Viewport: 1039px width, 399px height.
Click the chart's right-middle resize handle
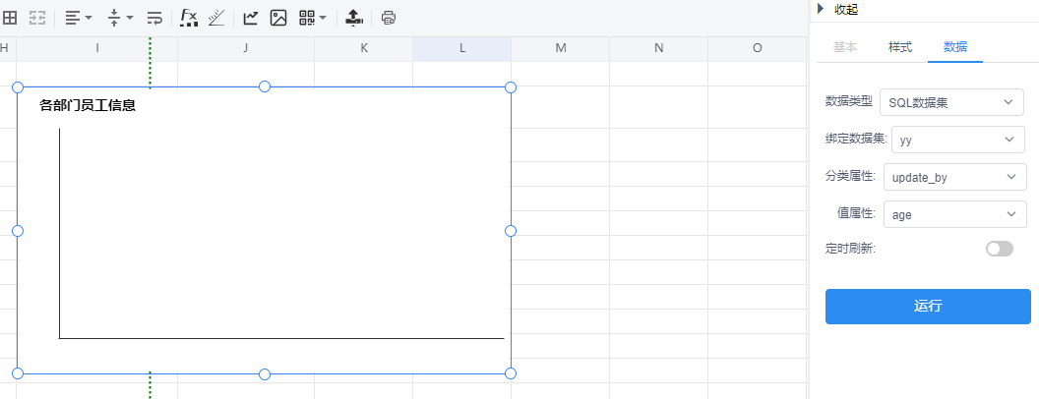pyautogui.click(x=511, y=230)
